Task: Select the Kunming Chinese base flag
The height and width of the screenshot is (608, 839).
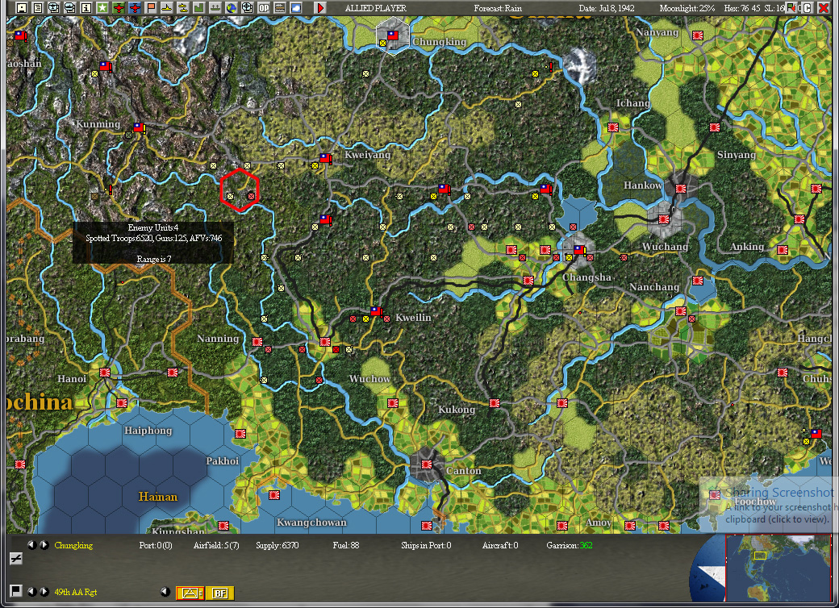Action: (x=139, y=127)
